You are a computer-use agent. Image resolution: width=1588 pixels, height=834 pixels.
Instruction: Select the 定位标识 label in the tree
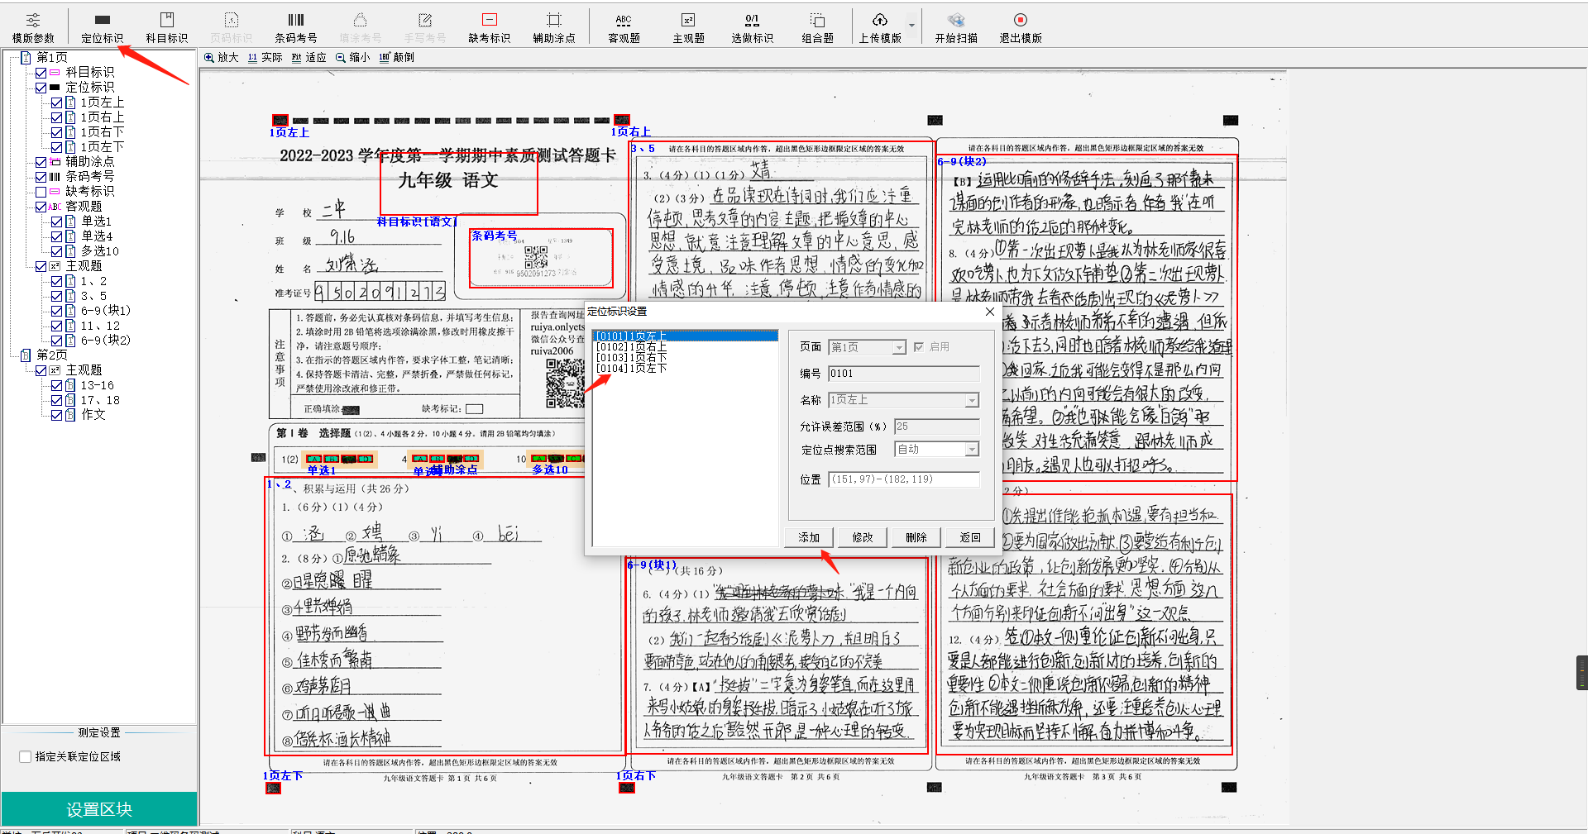pyautogui.click(x=89, y=87)
